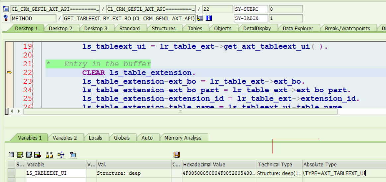Click the Variable column header
The width and height of the screenshot is (386, 182).
click(x=56, y=164)
